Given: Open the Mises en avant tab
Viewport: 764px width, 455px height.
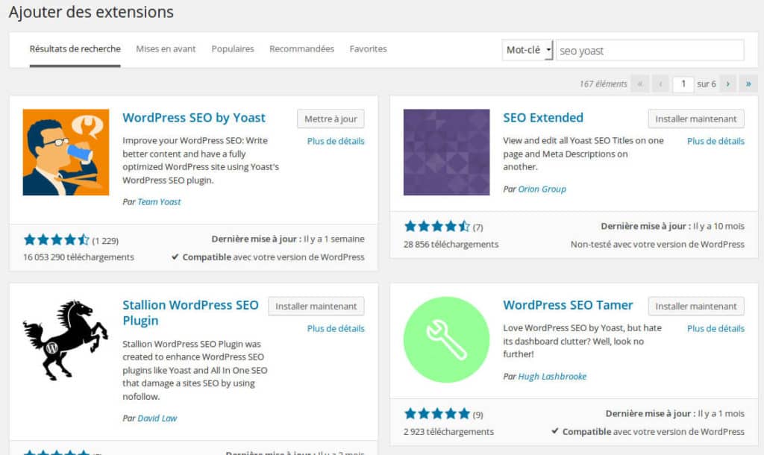Looking at the screenshot, I should [166, 49].
